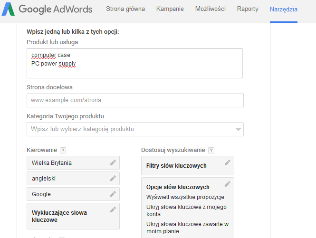Navigate to Strona główna

(125, 9)
